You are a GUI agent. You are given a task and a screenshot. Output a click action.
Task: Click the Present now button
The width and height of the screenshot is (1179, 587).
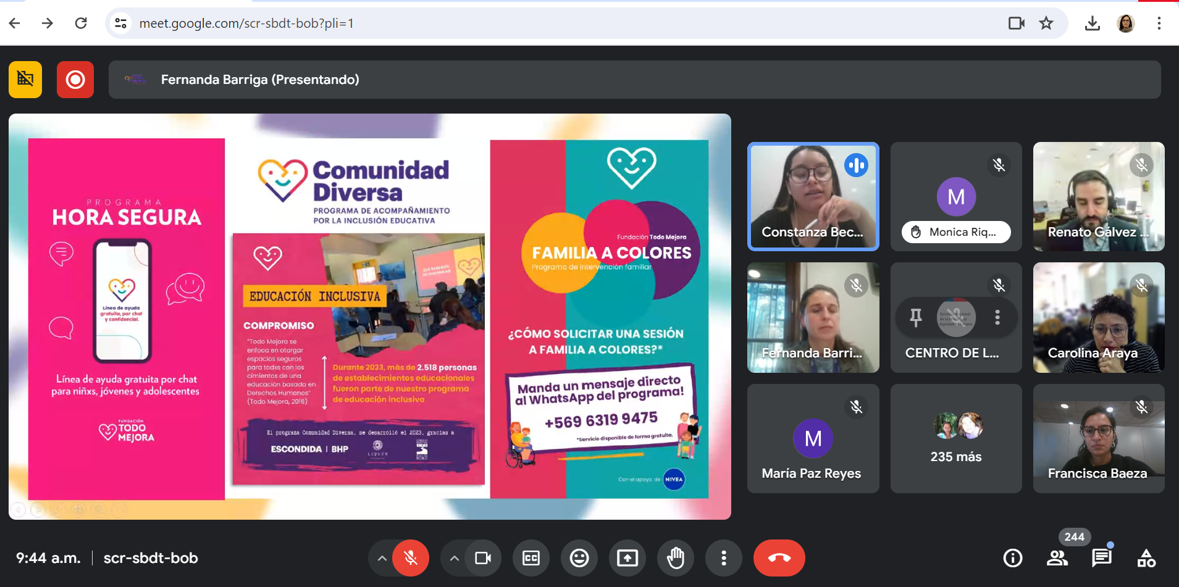tap(627, 558)
